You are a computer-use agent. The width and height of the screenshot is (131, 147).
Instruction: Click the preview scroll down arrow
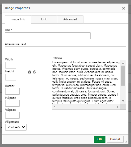(123, 101)
